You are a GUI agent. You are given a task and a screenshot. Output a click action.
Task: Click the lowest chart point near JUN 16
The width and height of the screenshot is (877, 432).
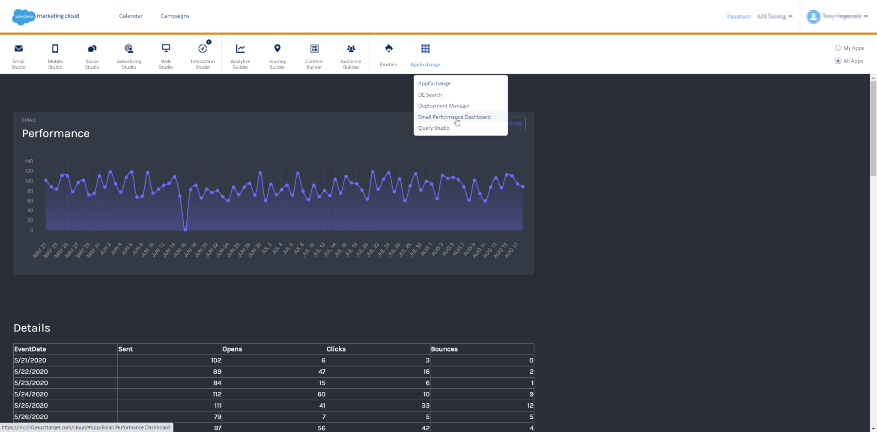[x=185, y=229]
